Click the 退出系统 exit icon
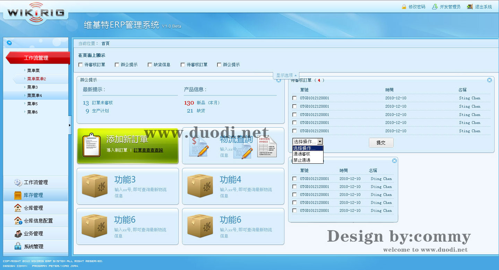 click(x=469, y=6)
